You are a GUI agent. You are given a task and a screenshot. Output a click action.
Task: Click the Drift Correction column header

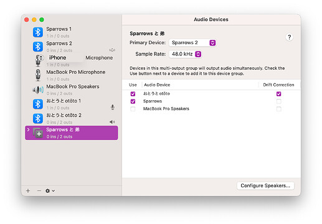[x=278, y=85]
